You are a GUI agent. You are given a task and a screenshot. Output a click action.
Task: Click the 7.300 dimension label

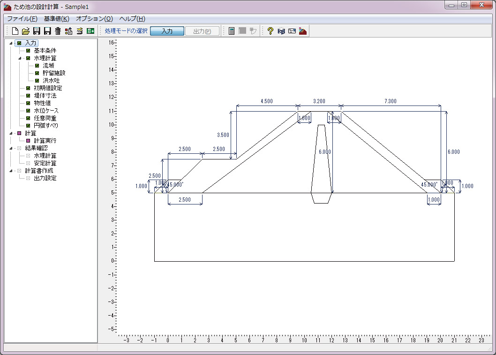391,101
